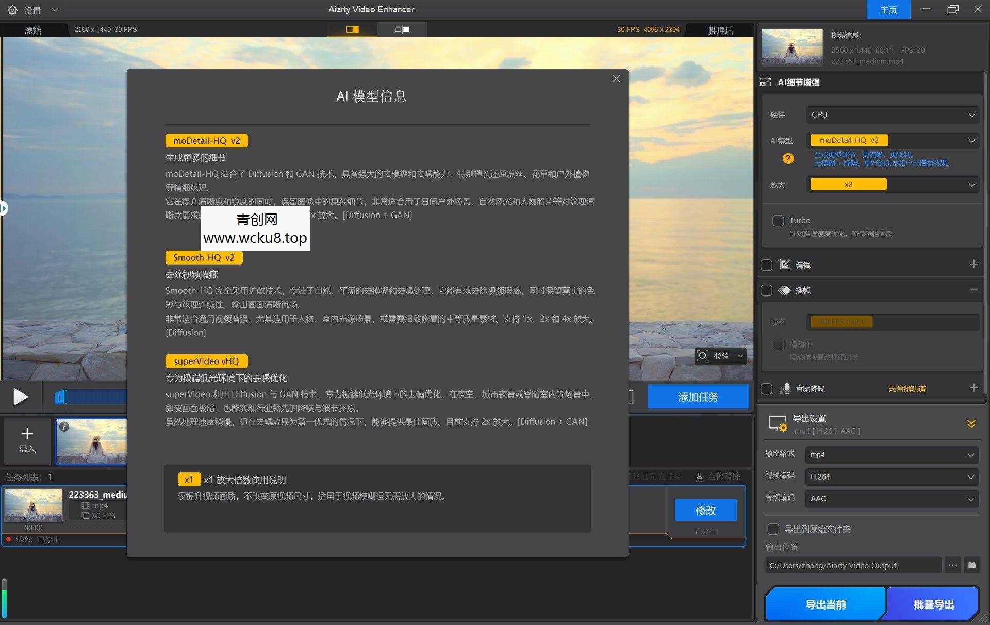Switch to the 原始 tab
The height and width of the screenshot is (625, 990).
click(x=33, y=29)
